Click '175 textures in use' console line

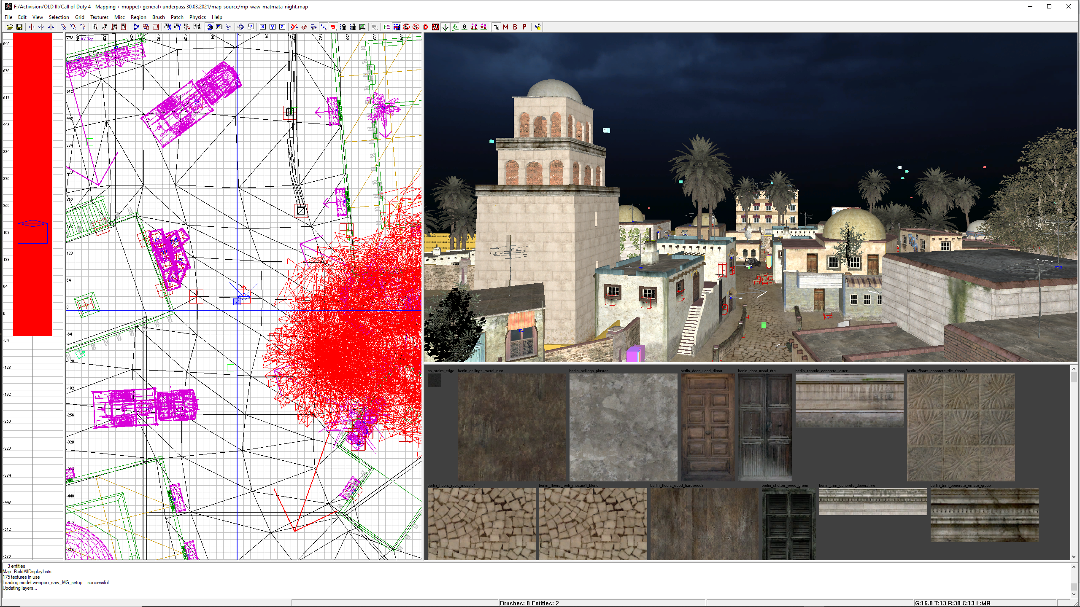tap(21, 577)
